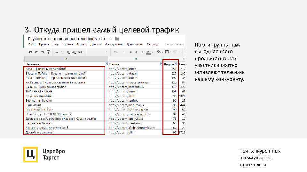Image resolution: width=307 pixels, height=172 pixels.
Task: Click the Print icon in the toolbar
Action: tap(30, 52)
